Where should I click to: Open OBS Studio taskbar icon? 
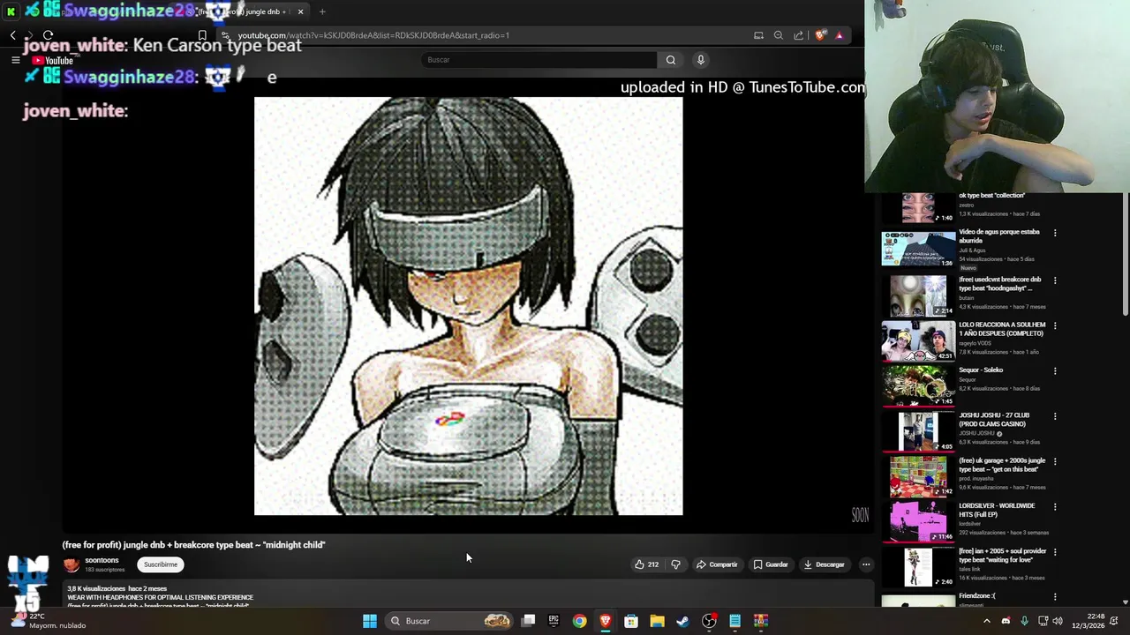[x=709, y=621]
